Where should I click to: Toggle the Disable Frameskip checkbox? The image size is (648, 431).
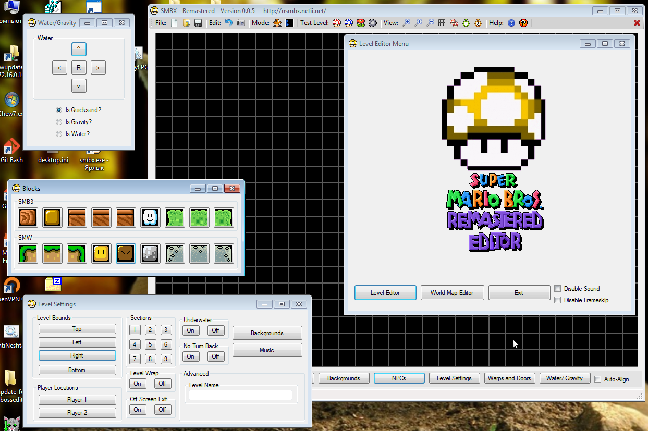pyautogui.click(x=558, y=300)
